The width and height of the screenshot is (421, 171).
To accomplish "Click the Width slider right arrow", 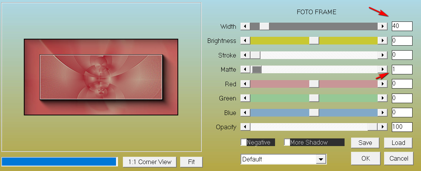I will [382, 26].
